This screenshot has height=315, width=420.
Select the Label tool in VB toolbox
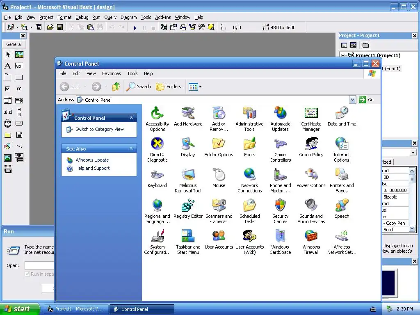click(7, 66)
